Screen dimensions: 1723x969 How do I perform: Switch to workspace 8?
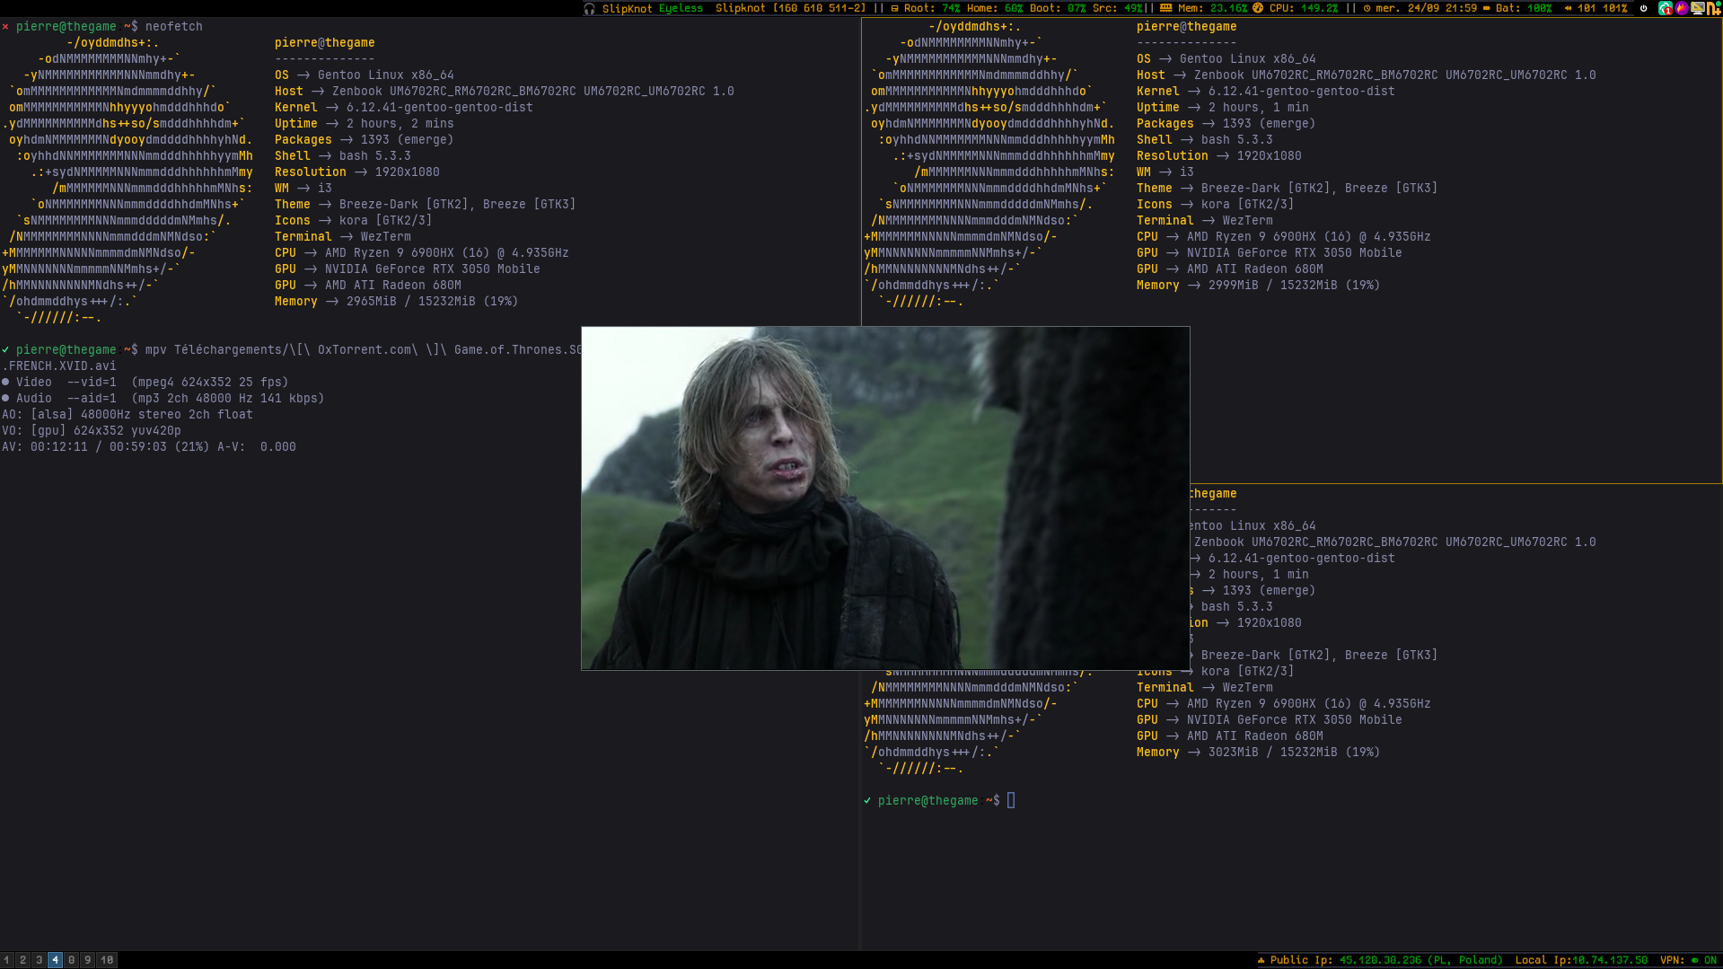point(72,960)
